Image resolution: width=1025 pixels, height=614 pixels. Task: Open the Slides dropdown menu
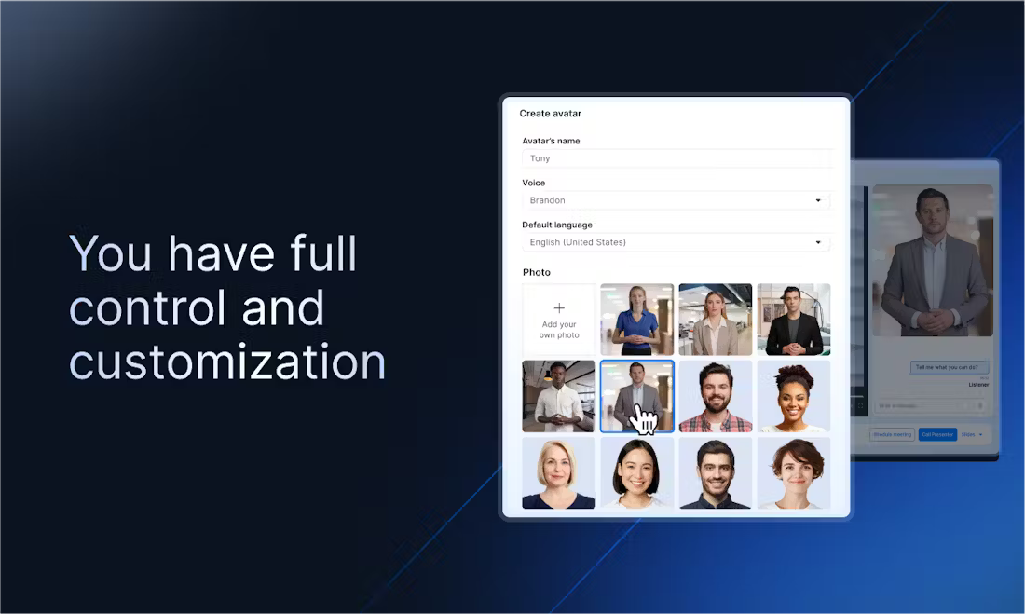tap(972, 434)
